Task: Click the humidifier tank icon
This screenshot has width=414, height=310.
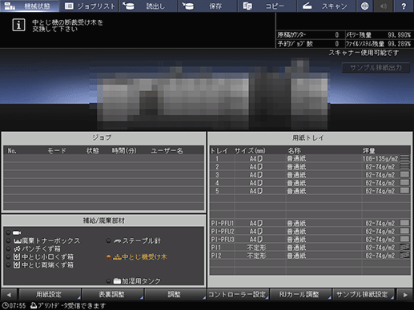Action: pos(117,280)
